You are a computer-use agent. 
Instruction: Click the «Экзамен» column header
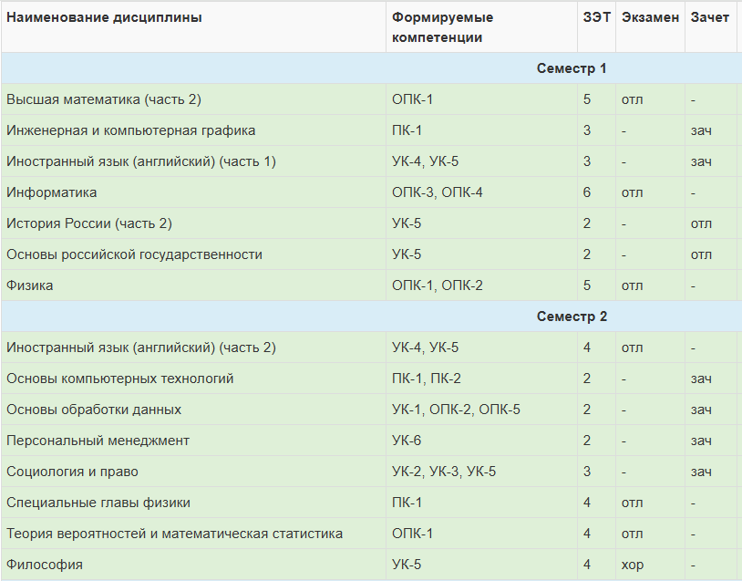click(x=649, y=16)
